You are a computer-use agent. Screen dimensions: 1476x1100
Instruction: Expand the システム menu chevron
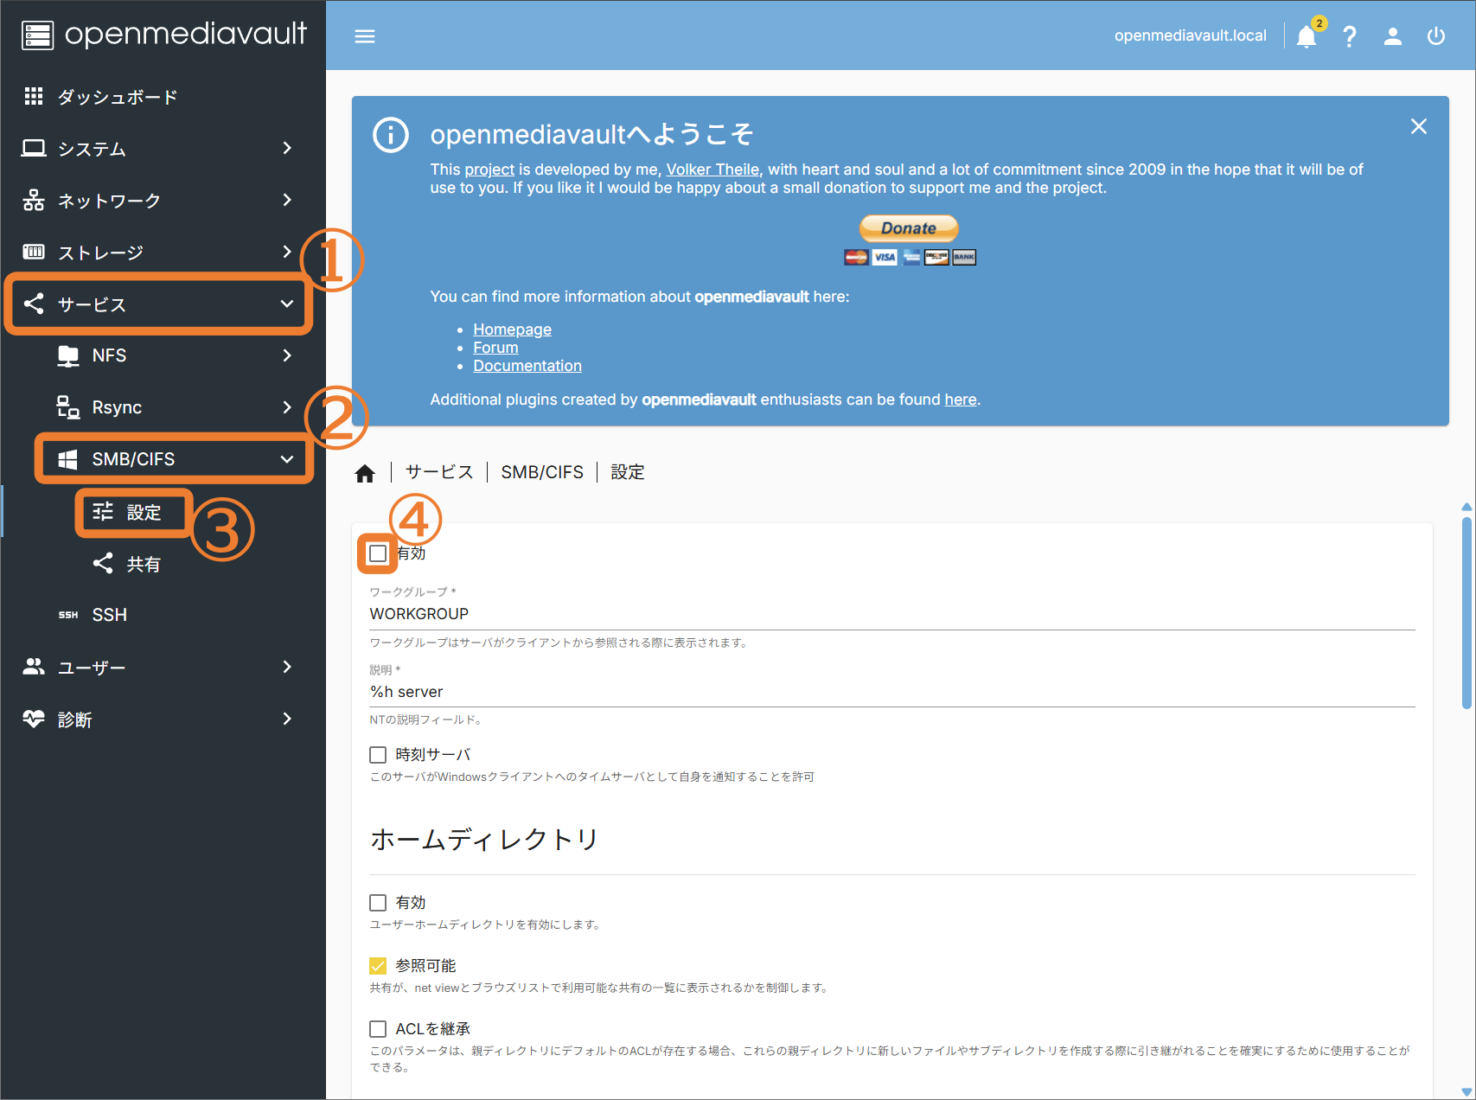coord(287,148)
